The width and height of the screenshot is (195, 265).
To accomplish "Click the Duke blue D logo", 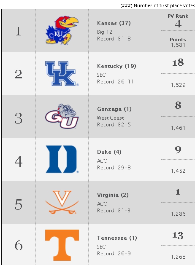I will point(62,159).
